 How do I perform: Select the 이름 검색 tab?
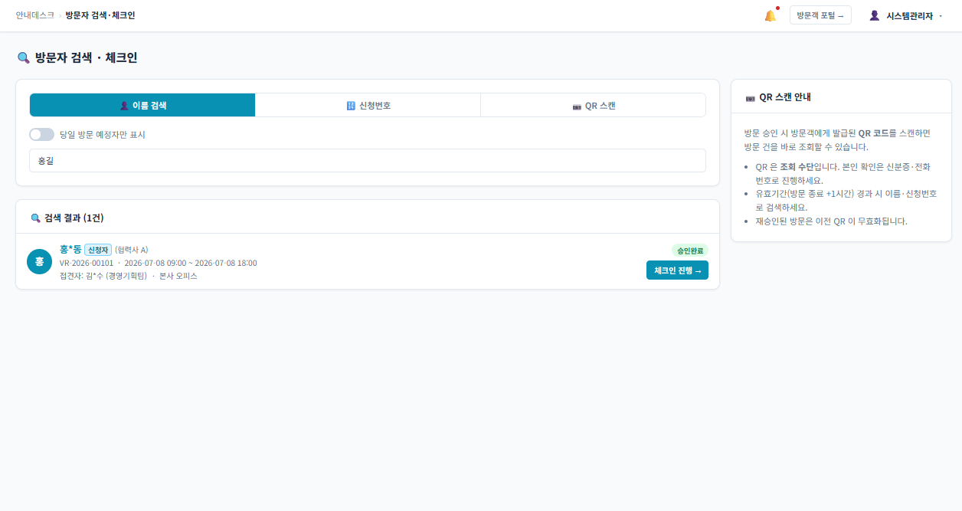(x=142, y=106)
